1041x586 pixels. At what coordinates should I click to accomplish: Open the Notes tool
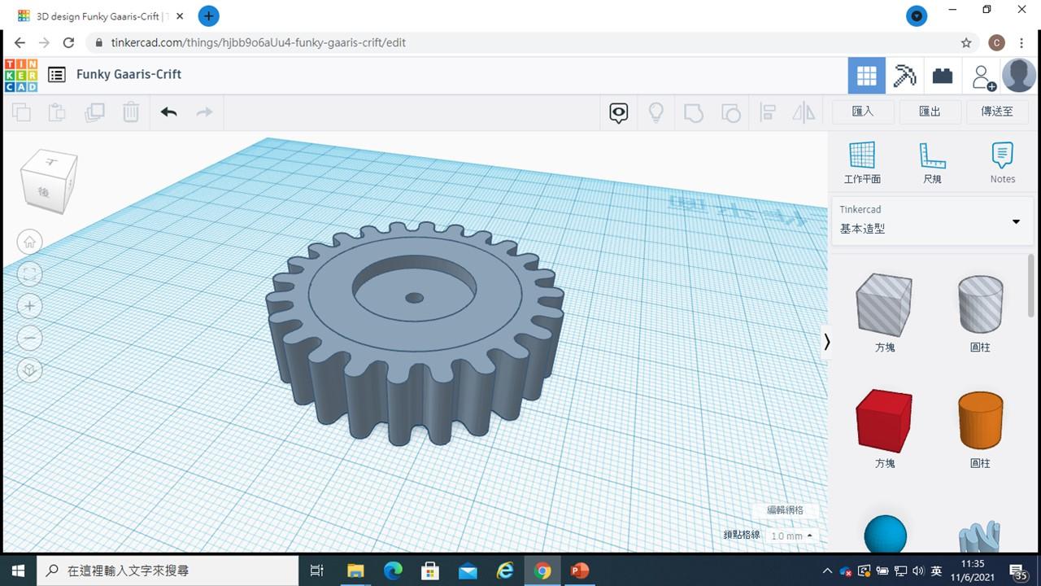(x=1003, y=162)
